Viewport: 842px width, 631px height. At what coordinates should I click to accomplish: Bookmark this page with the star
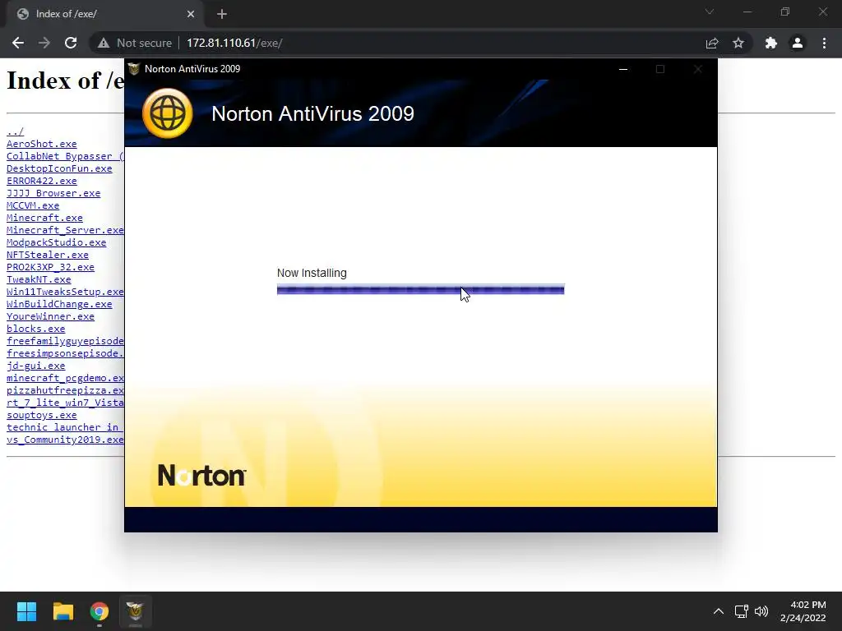738,43
